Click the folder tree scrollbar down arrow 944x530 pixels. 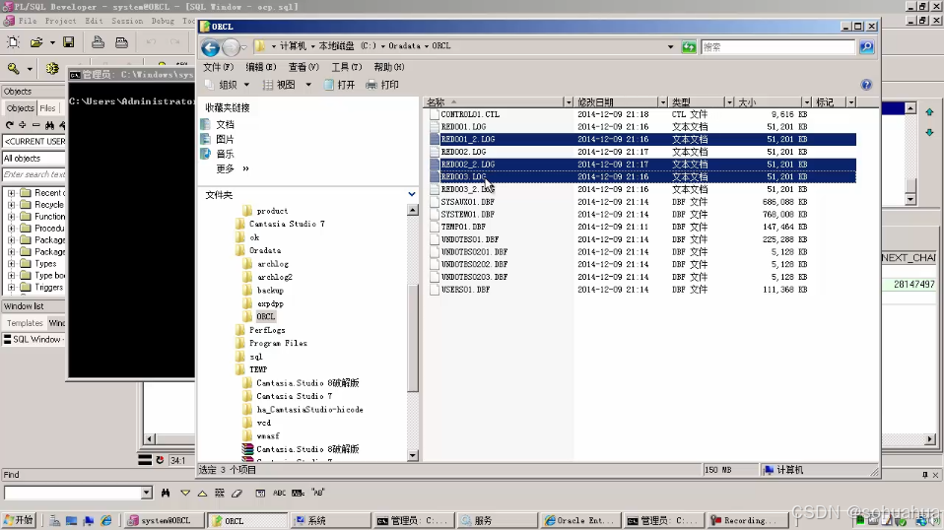413,455
